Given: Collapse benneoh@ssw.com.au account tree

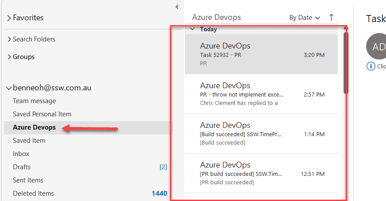Looking at the screenshot, I should pyautogui.click(x=9, y=88).
